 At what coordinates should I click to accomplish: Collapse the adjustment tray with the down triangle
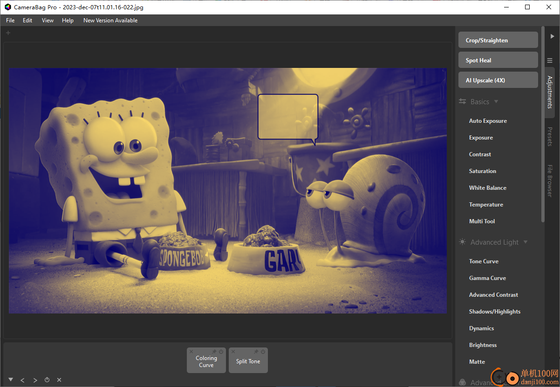click(x=10, y=380)
